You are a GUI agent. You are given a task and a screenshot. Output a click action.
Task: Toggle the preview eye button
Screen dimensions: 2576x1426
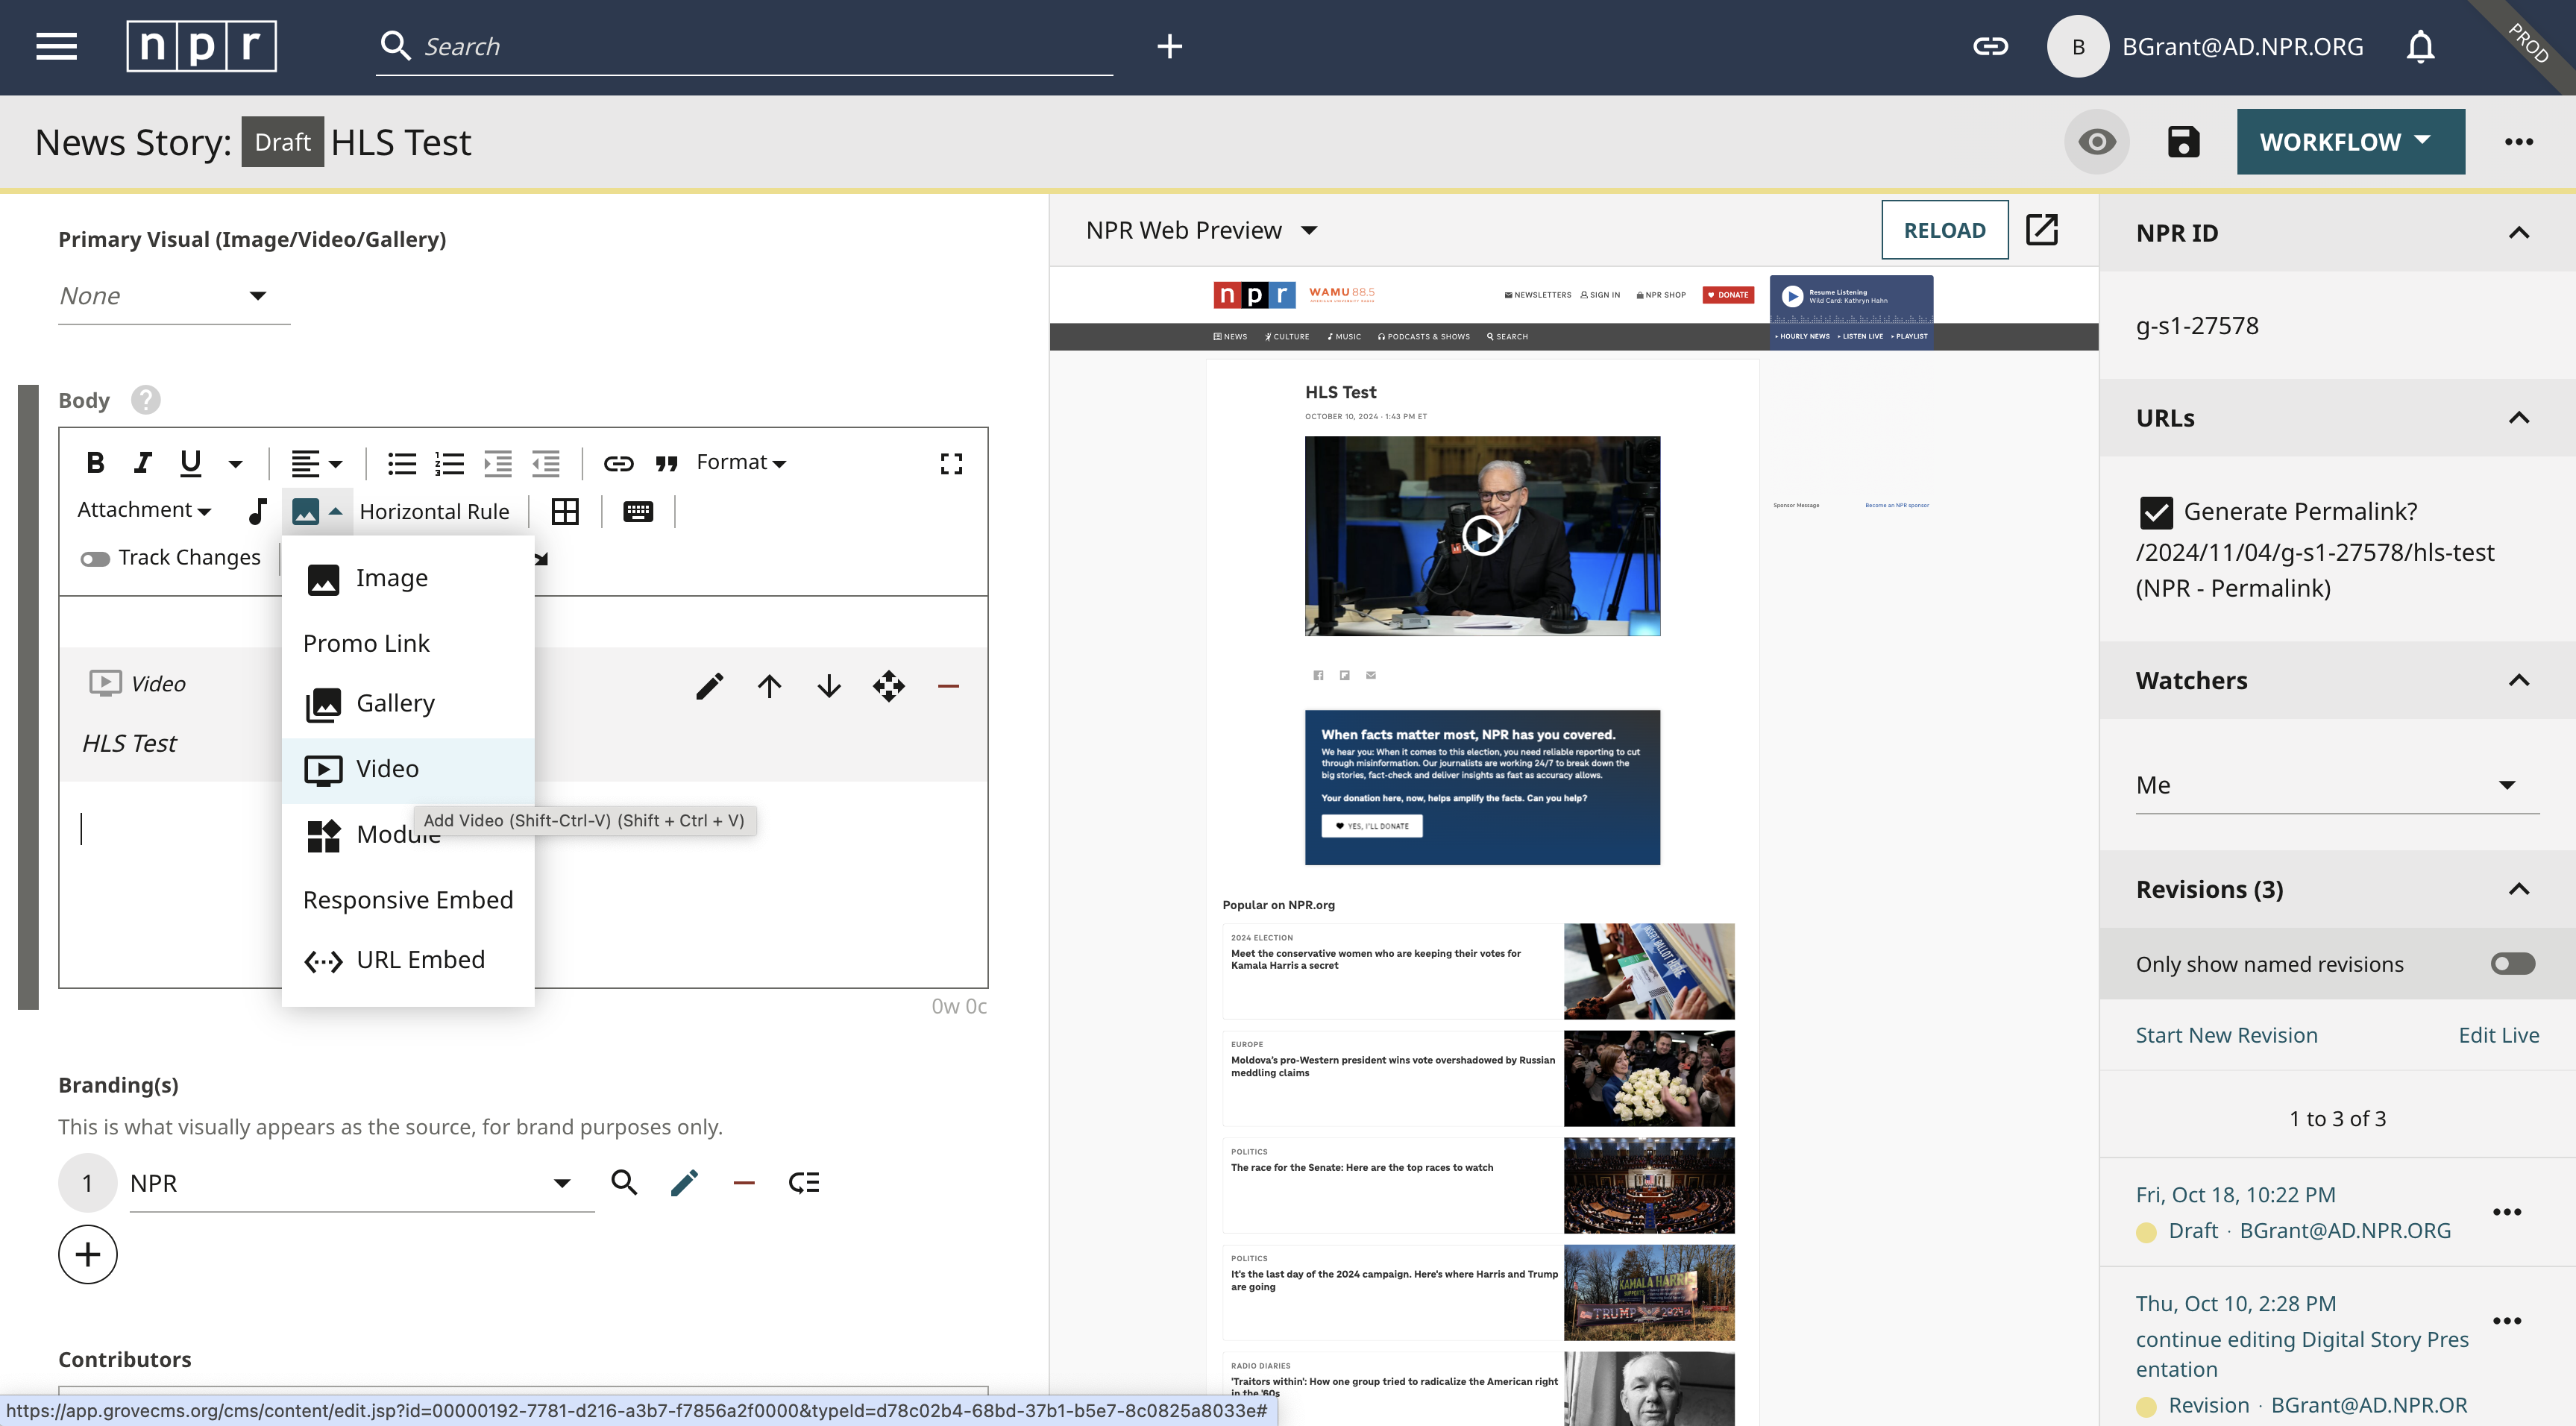[2096, 142]
